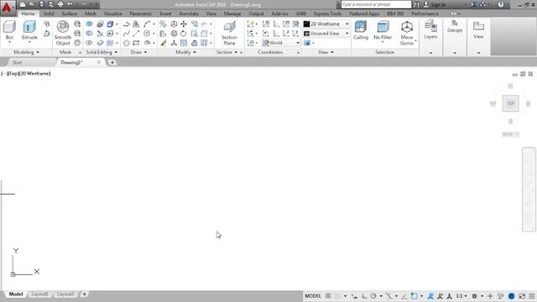Viewport: 537px width, 302px height.
Task: Toggle annotation visibility in status bar
Action: click(430, 296)
